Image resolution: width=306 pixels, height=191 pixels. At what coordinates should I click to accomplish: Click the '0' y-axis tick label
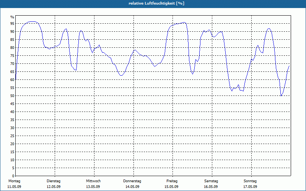pyautogui.click(x=13, y=176)
